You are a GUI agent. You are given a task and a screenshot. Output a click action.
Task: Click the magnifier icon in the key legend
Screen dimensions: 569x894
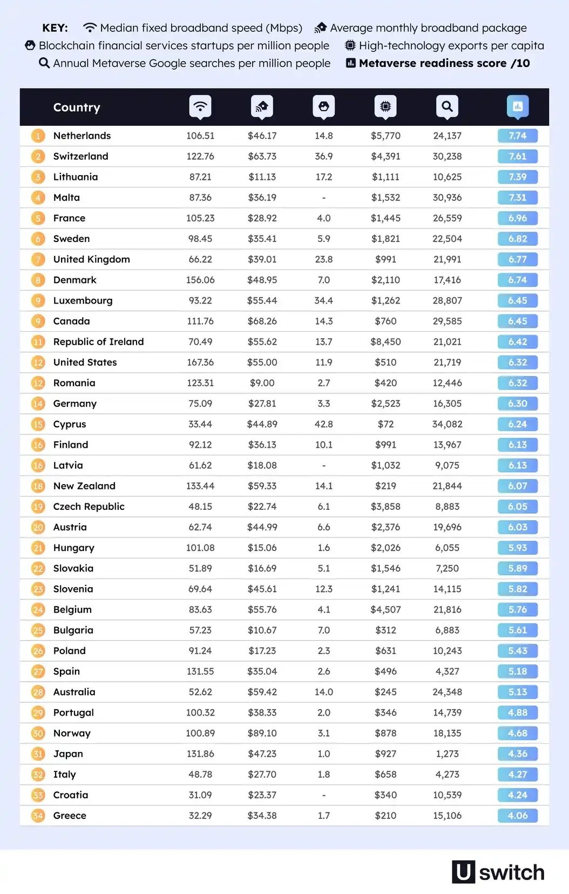pyautogui.click(x=44, y=63)
